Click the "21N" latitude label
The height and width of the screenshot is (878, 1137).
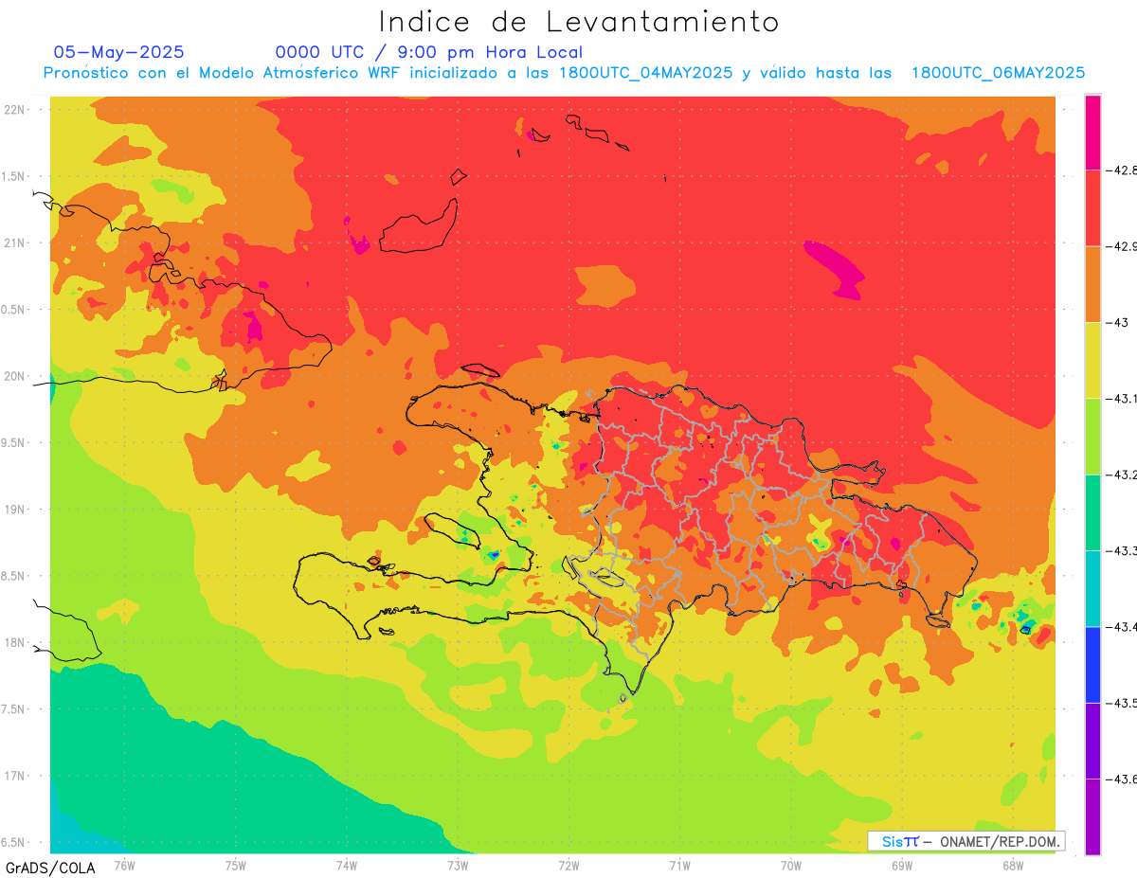(x=14, y=243)
